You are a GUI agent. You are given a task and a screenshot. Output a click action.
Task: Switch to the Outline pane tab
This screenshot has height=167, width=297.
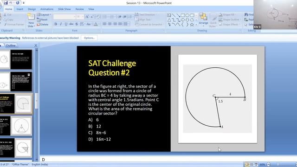[x=10, y=45]
